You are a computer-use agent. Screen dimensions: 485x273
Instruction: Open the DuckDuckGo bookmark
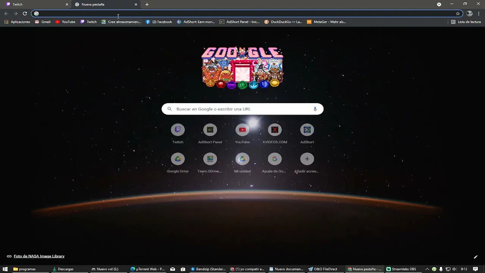[283, 22]
